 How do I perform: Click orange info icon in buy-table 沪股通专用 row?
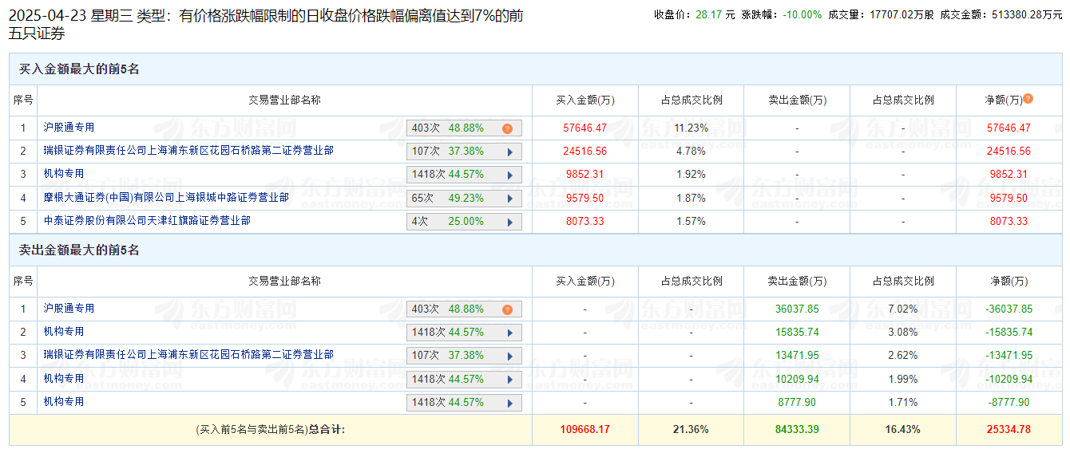[507, 128]
